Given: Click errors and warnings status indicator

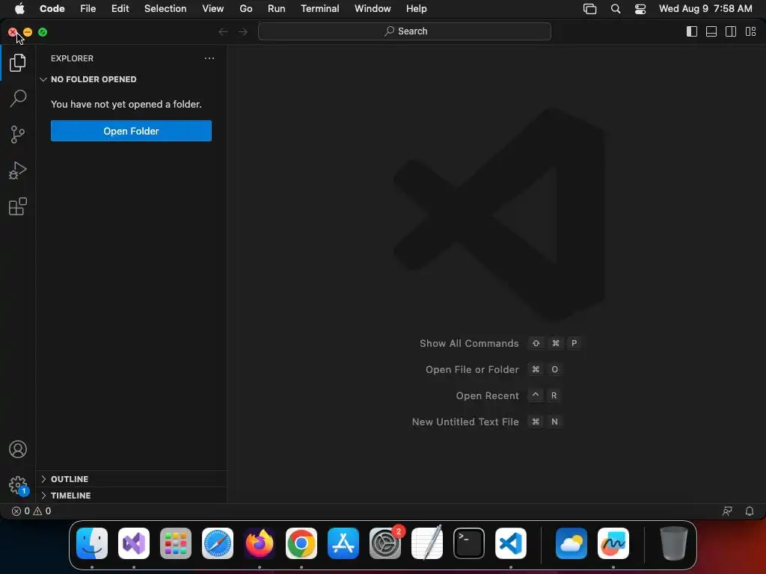Looking at the screenshot, I should click(31, 511).
